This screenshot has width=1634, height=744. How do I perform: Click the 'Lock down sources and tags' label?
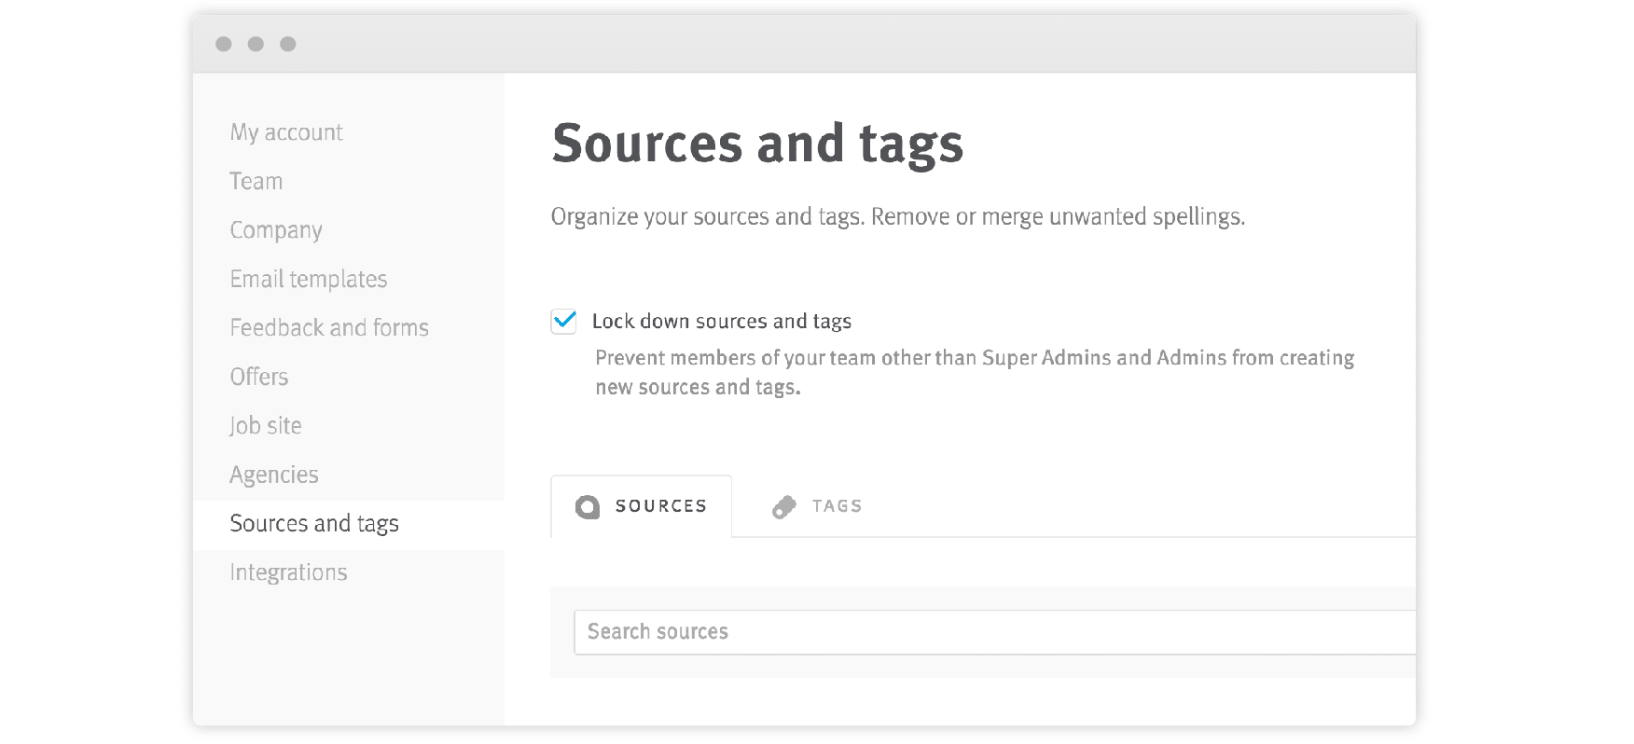(722, 322)
